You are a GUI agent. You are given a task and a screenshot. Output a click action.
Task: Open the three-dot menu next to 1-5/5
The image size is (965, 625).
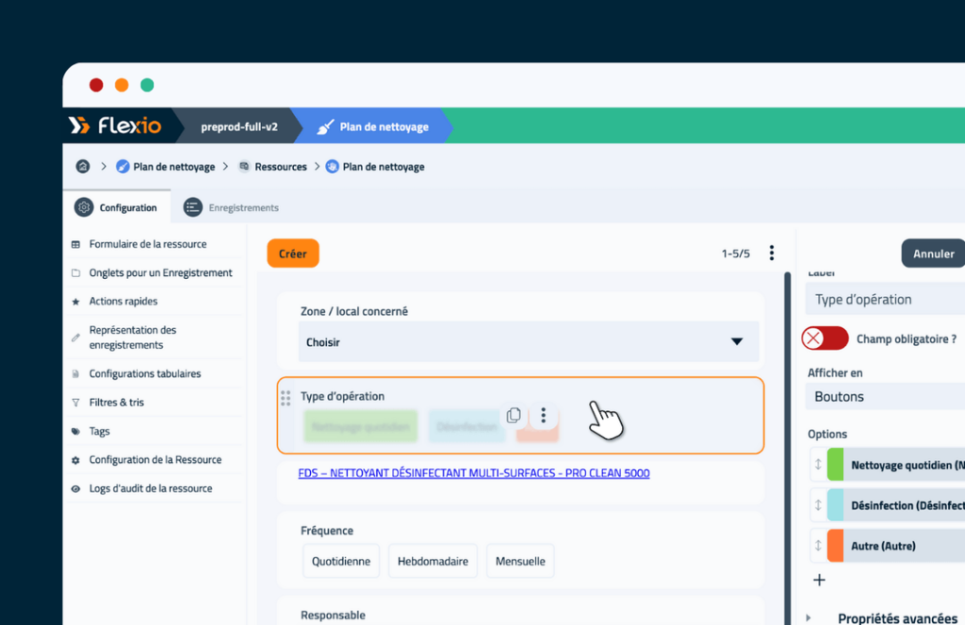tap(772, 253)
